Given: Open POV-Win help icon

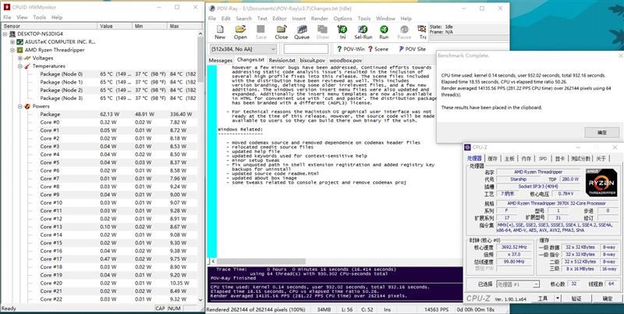Looking at the screenshot, I should 339,49.
